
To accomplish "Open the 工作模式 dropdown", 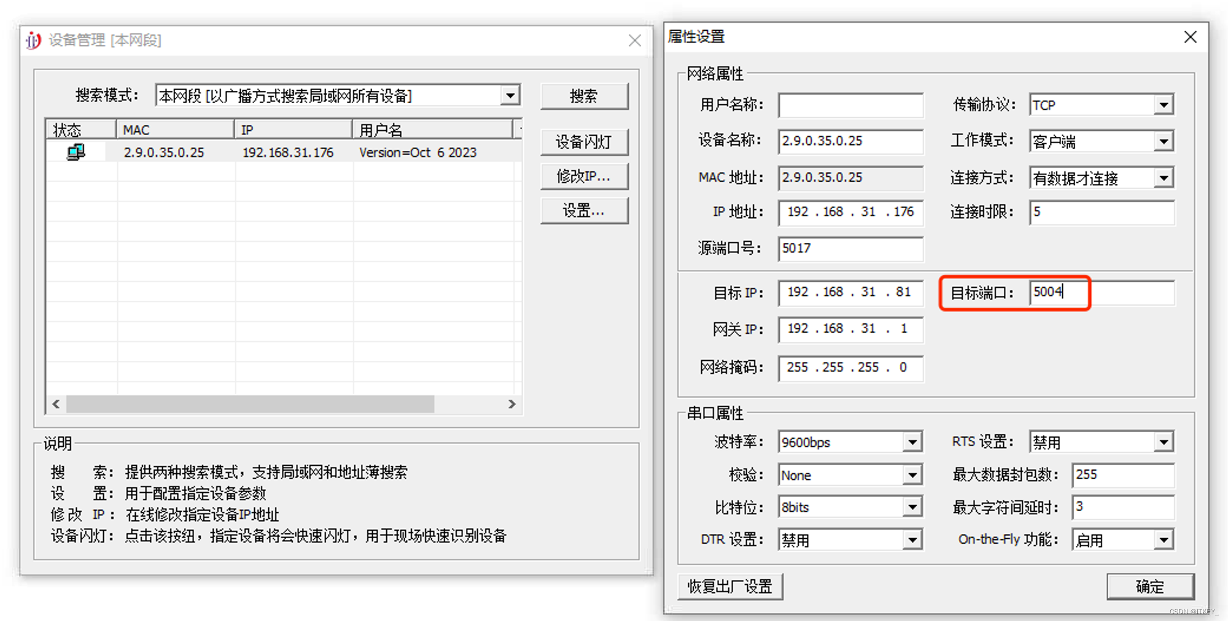I will pyautogui.click(x=1164, y=142).
